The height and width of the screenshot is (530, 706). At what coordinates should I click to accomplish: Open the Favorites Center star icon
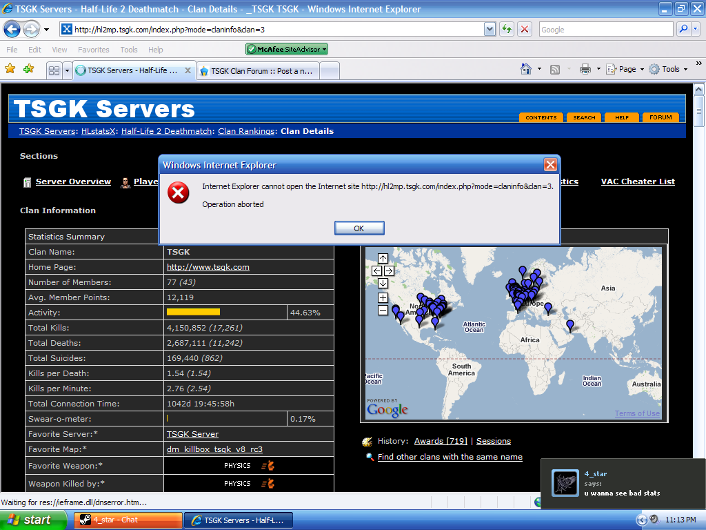point(10,69)
